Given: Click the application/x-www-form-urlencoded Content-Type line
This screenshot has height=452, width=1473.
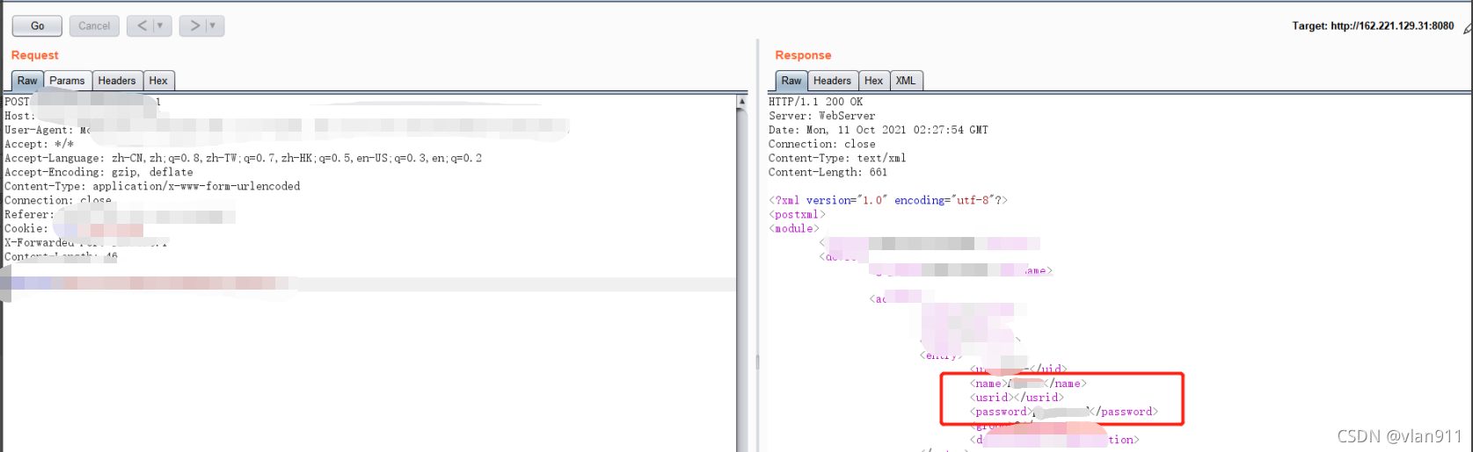Looking at the screenshot, I should pos(152,186).
